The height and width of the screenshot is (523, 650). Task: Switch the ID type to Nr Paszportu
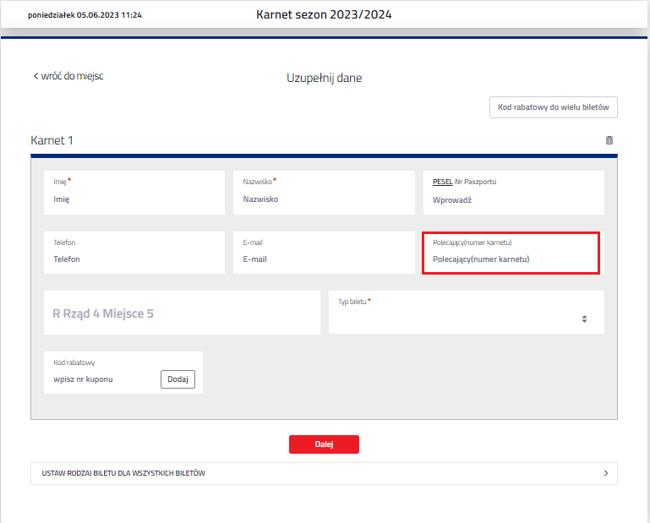(475, 182)
